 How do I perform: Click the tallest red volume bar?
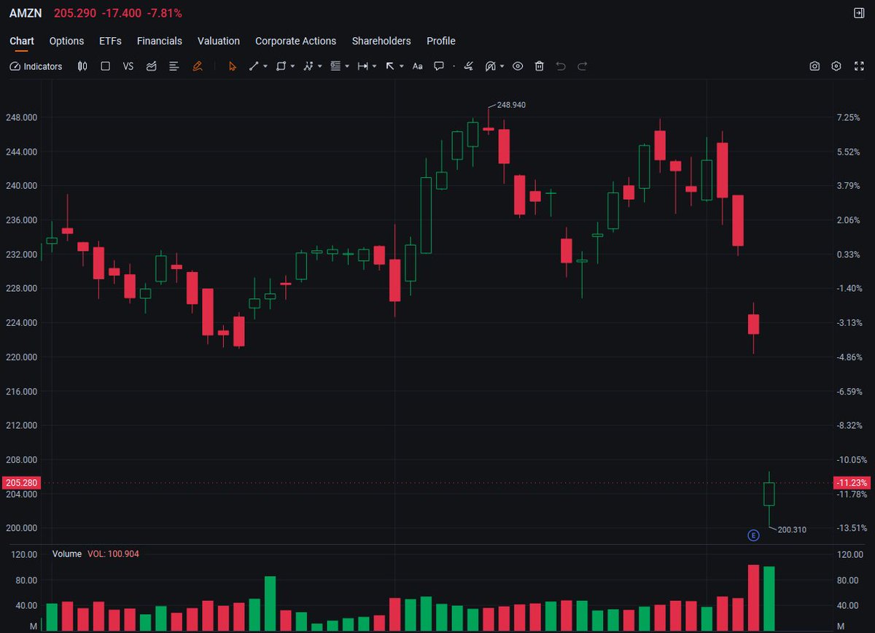[754, 598]
